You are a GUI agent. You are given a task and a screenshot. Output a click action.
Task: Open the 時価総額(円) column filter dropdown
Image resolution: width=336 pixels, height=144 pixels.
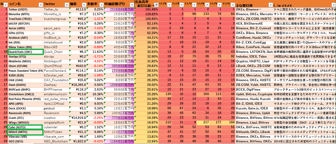click(132, 5)
